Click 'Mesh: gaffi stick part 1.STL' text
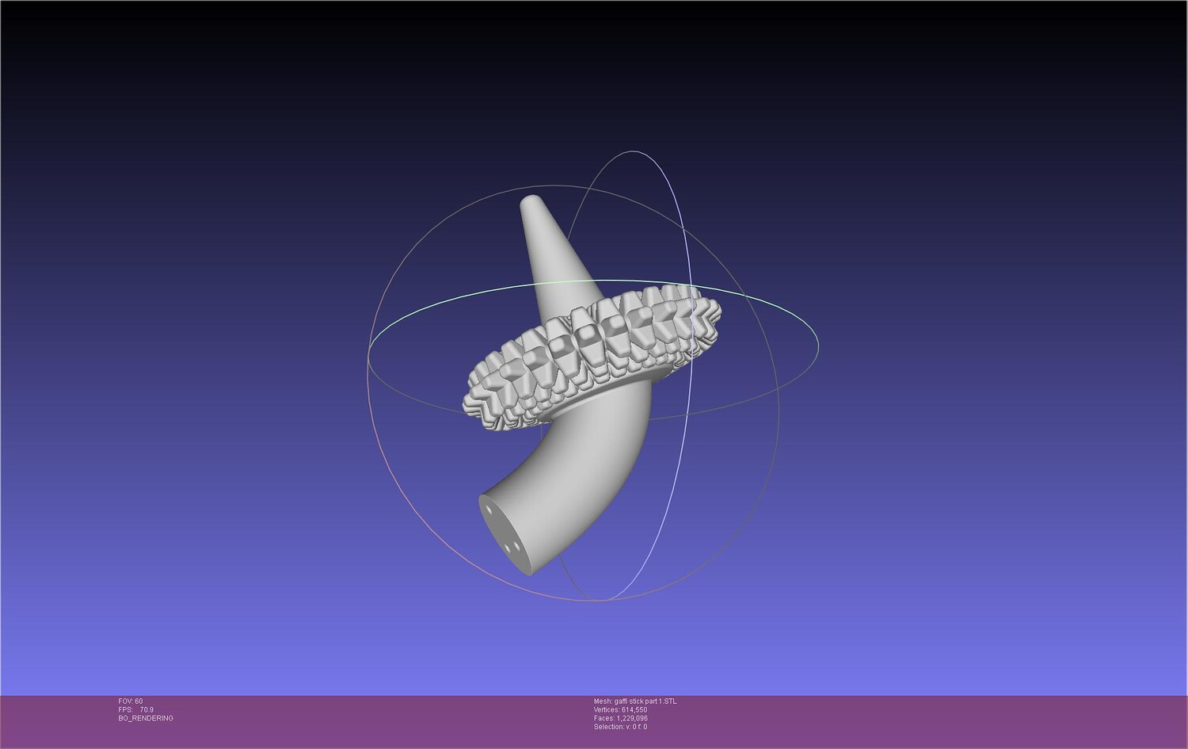Viewport: 1188px width, 749px height. click(x=635, y=701)
